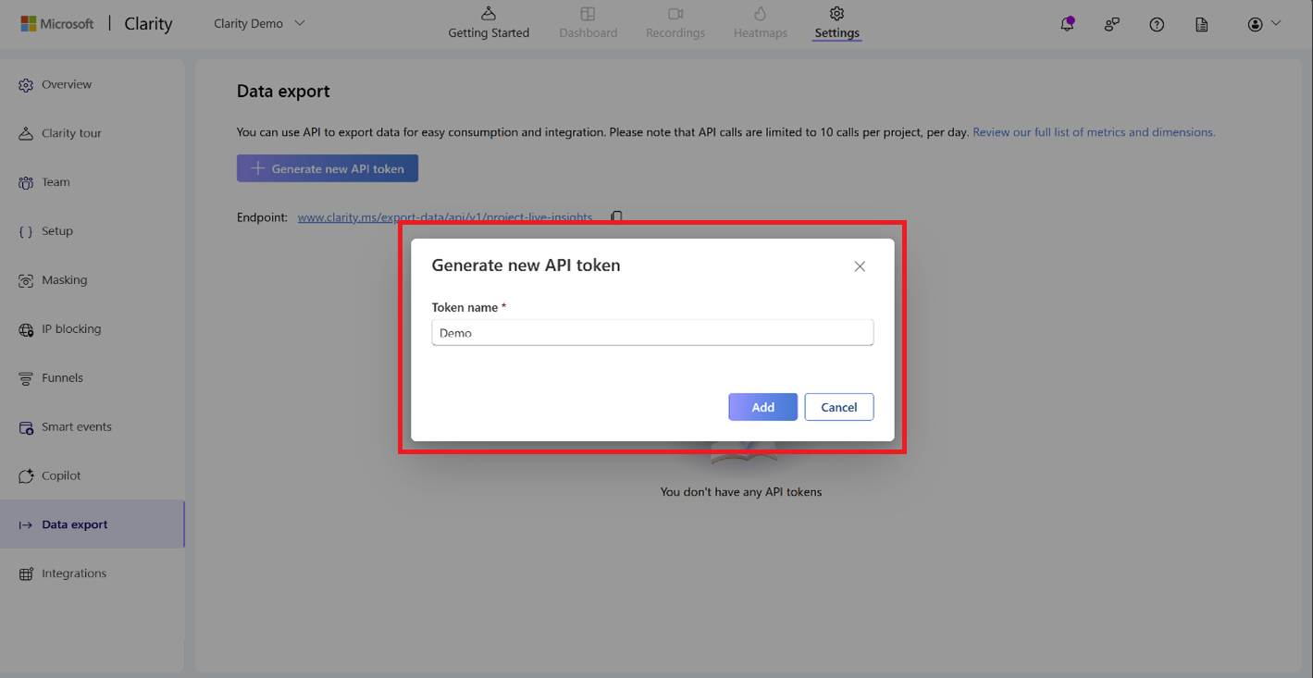The height and width of the screenshot is (678, 1313).
Task: Open Integrations settings
Action: (x=93, y=574)
